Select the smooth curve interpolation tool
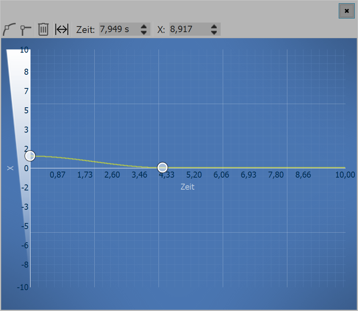 [9, 29]
